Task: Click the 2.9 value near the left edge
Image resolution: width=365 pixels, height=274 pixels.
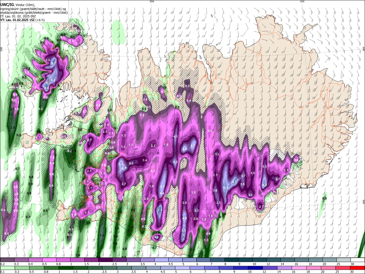Action: coord(13,128)
